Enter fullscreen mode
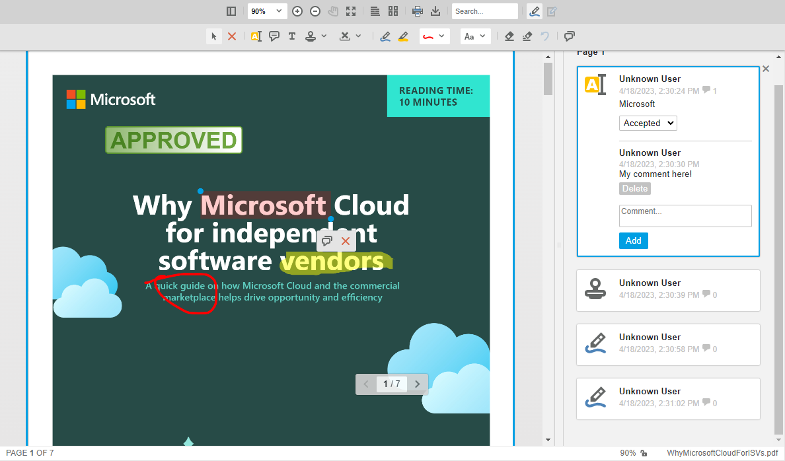785x461 pixels. (351, 11)
